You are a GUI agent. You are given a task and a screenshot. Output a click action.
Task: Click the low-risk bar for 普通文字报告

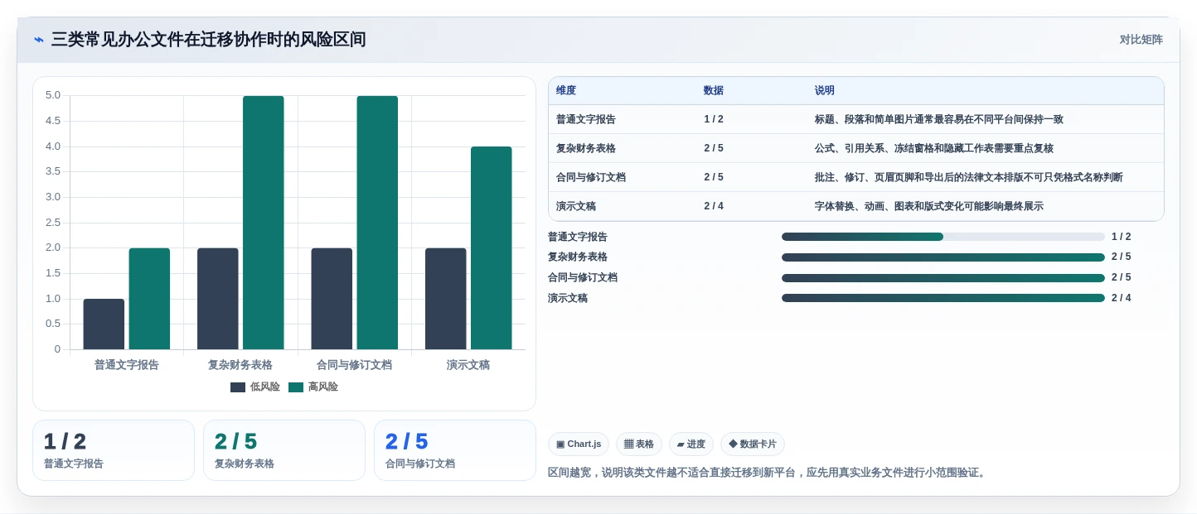coord(104,324)
